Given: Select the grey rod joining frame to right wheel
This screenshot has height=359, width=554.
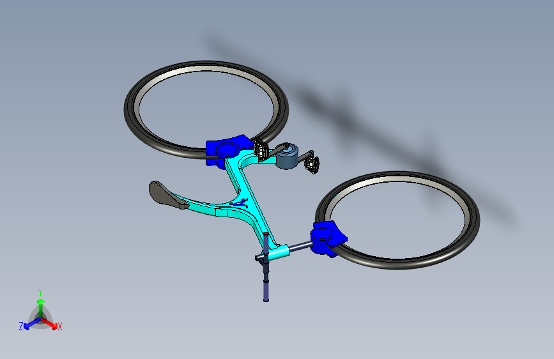Looking at the screenshot, I should click(300, 246).
